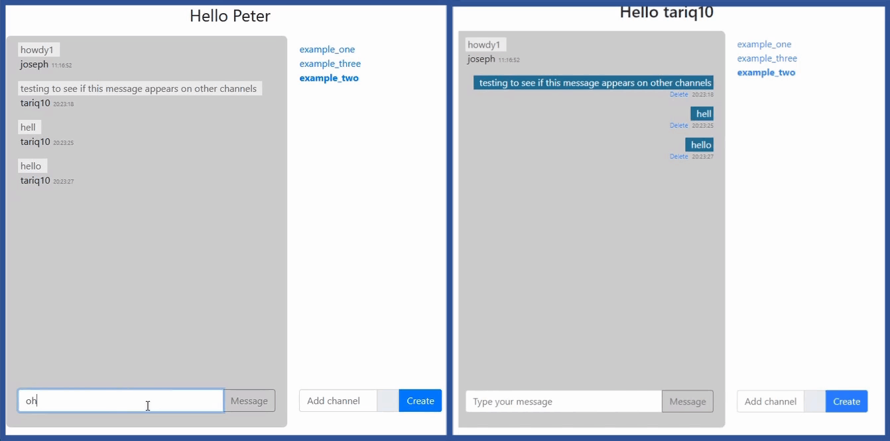Delete the 'hello' message sent at 20:23:27
Screen dimensions: 890x441
click(678, 157)
